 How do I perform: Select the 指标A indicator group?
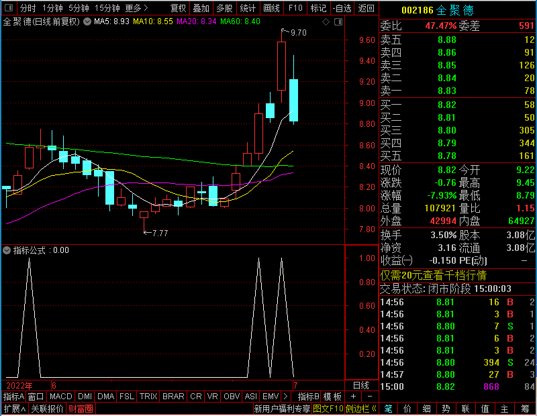13,397
